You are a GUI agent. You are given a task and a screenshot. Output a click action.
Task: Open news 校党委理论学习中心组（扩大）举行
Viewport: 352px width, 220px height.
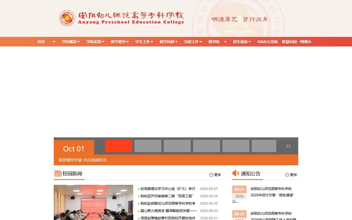168,189
